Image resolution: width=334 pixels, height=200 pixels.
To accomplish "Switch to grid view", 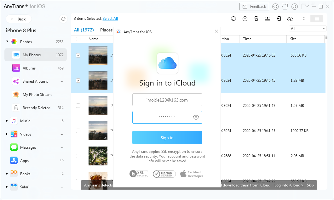I will pos(304,19).
